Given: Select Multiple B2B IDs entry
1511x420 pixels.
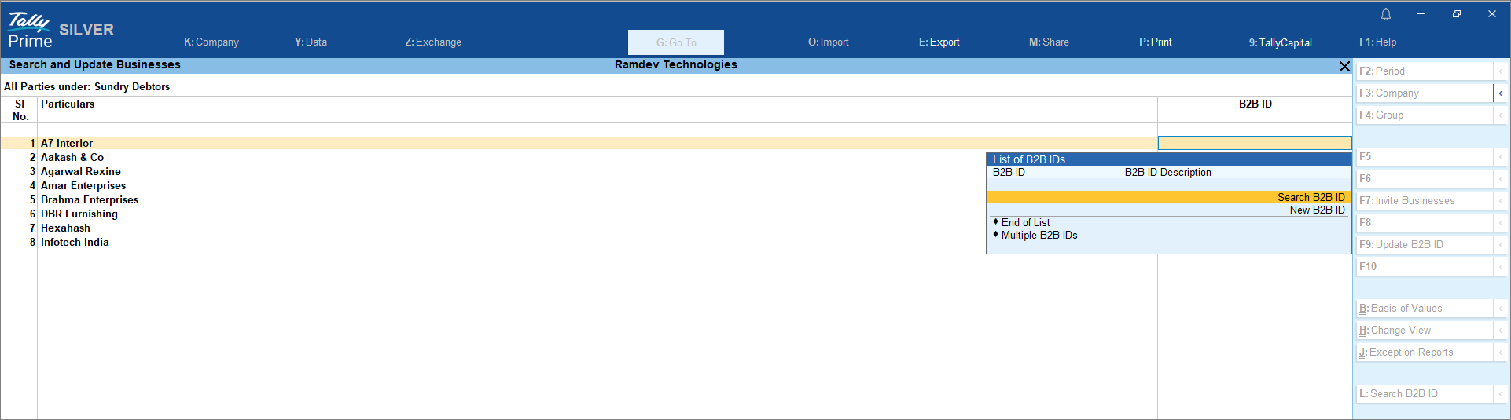Looking at the screenshot, I should [x=1039, y=236].
